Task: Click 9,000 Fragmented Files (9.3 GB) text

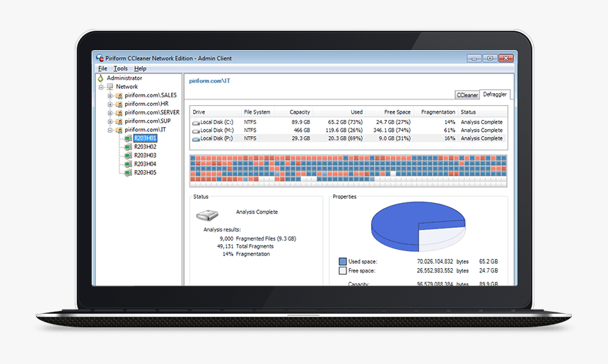Action: coord(257,238)
